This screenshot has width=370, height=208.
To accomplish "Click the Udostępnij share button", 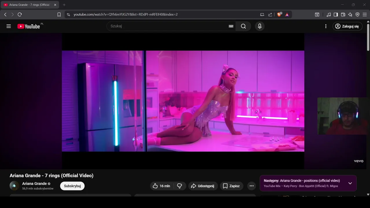I will point(203,186).
